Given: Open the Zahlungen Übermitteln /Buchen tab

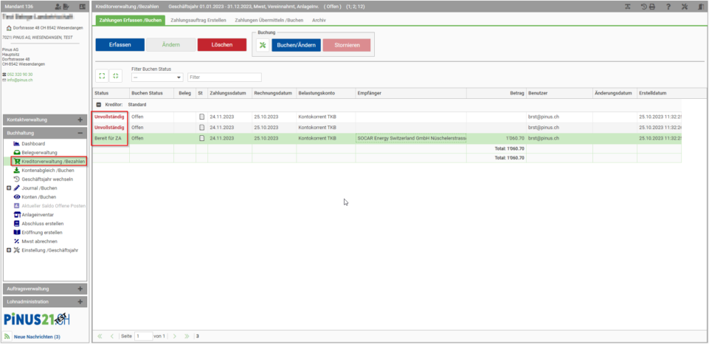Looking at the screenshot, I should [x=269, y=21].
